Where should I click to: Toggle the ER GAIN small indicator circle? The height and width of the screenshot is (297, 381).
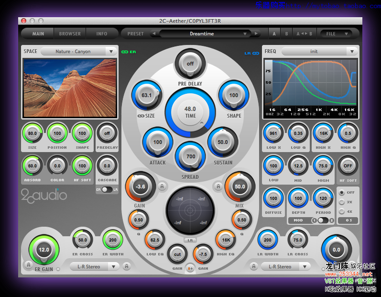coord(58,269)
